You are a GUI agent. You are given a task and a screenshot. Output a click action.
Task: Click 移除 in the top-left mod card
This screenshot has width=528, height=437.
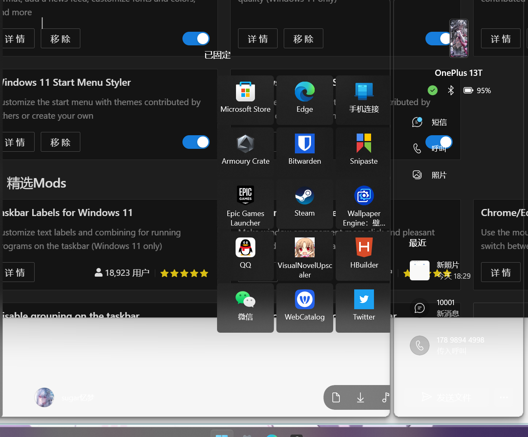pyautogui.click(x=61, y=39)
